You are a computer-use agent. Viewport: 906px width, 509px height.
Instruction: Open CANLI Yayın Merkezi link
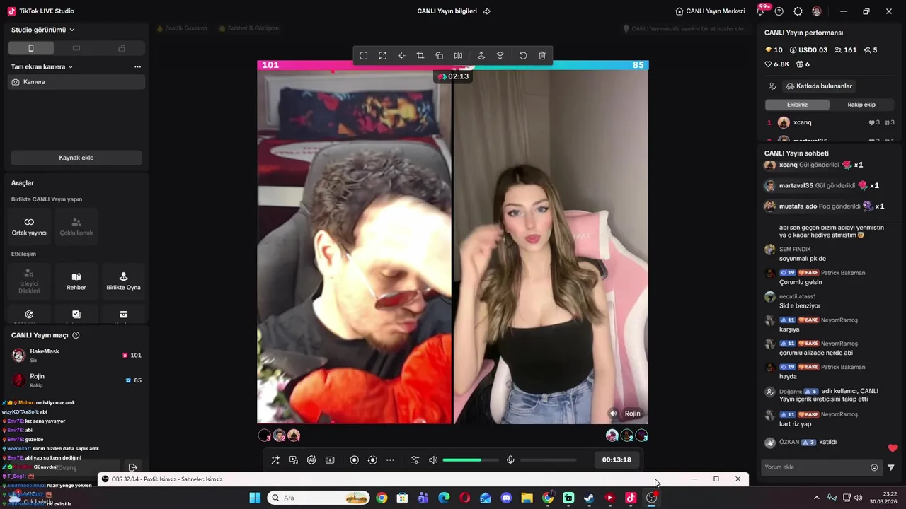pyautogui.click(x=710, y=11)
